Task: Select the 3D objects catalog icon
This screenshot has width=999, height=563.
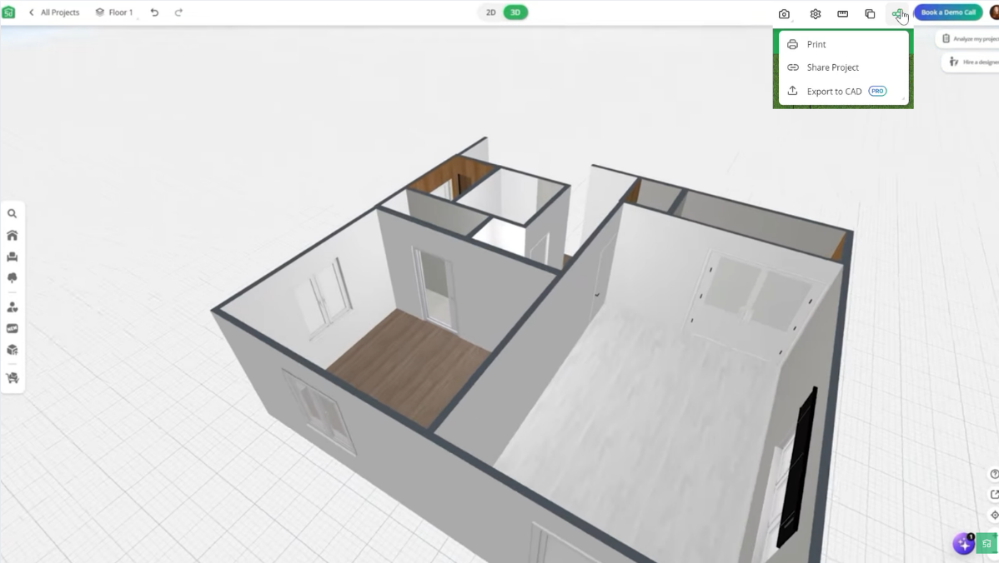Action: 12,350
